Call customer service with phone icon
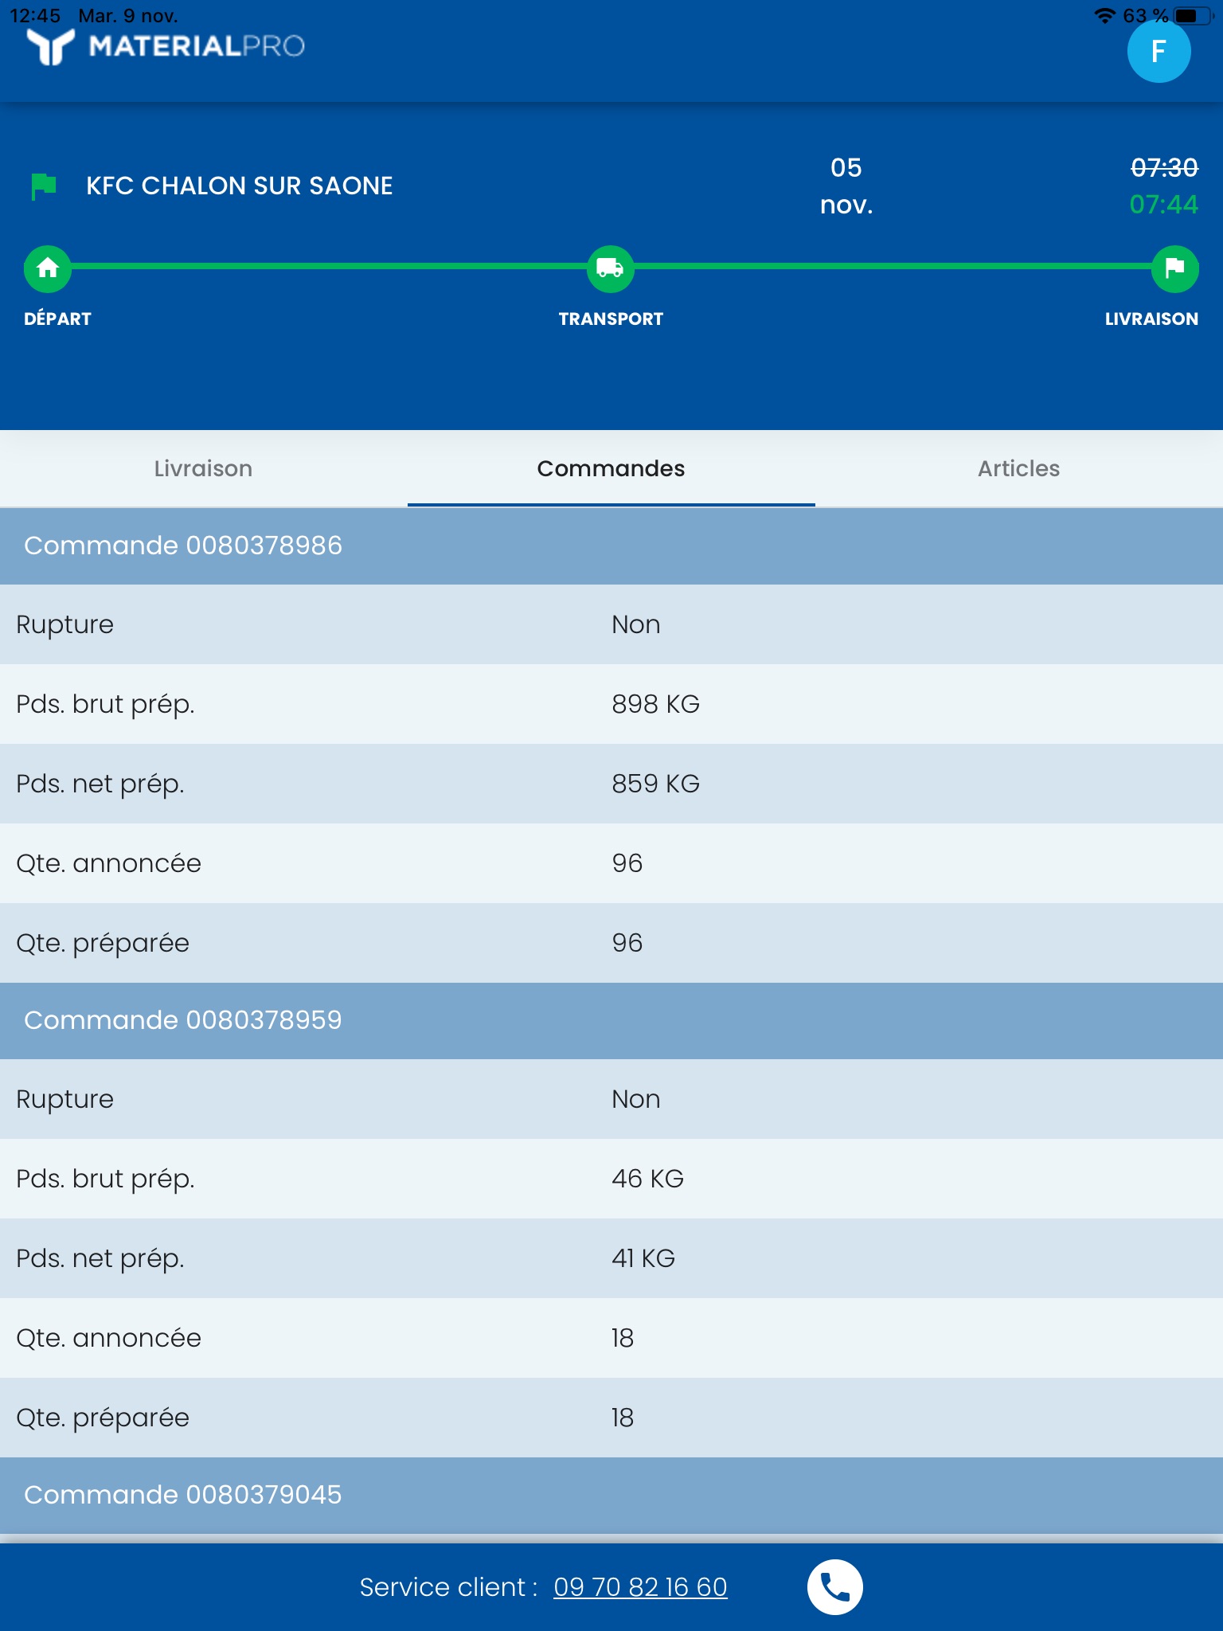 tap(834, 1587)
